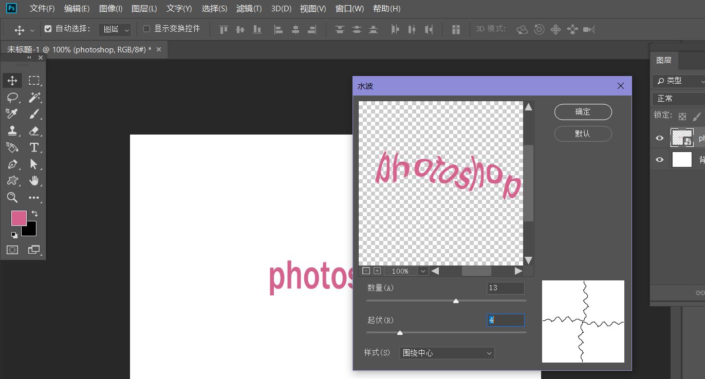Toggle lock image pixels brush icon
Image resolution: width=705 pixels, height=379 pixels.
pos(697,116)
